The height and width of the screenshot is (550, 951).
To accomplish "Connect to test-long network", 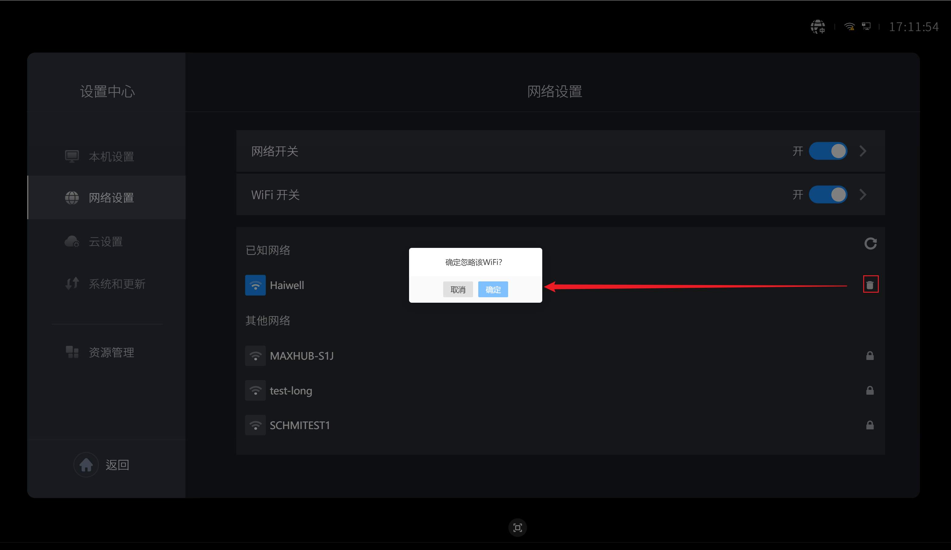I will (561, 390).
